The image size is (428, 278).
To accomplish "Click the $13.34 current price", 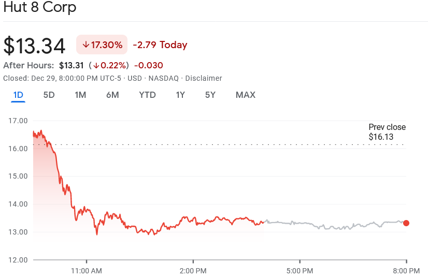I will pyautogui.click(x=34, y=46).
